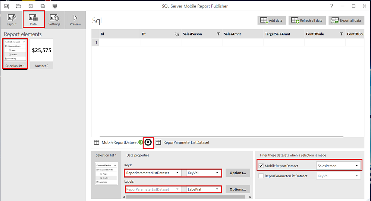371x201 pixels.
Task: Open the KeyVal field dropdown for Keys
Action: (x=204, y=173)
